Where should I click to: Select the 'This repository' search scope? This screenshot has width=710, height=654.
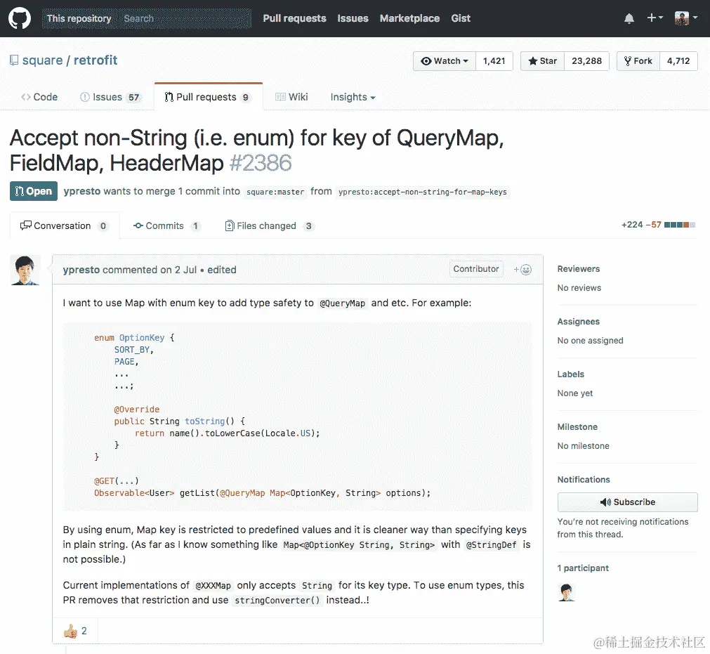click(x=79, y=18)
